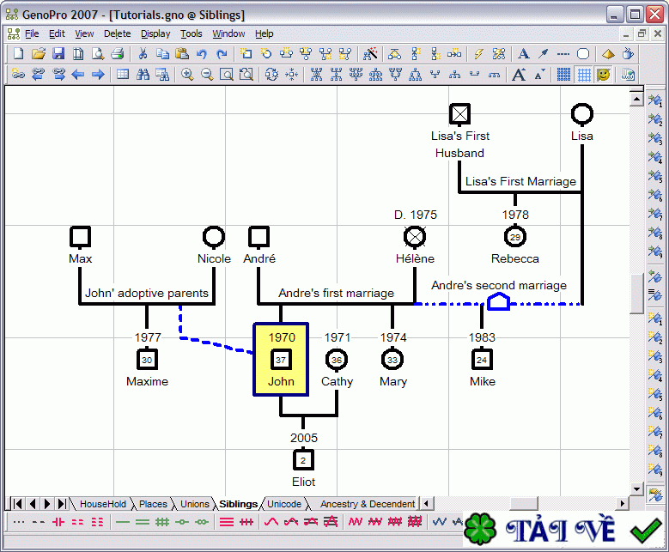Select the text label A tool
This screenshot has height=552, width=669.
tap(523, 54)
